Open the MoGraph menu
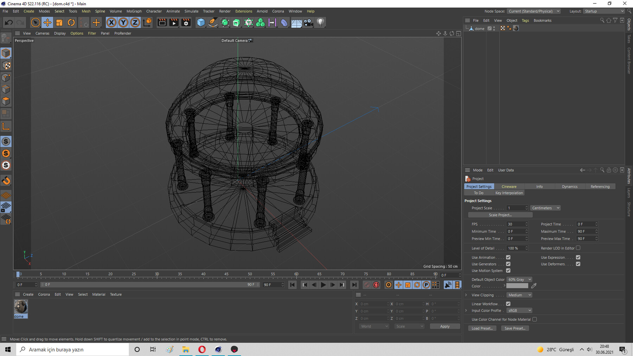 (x=134, y=11)
